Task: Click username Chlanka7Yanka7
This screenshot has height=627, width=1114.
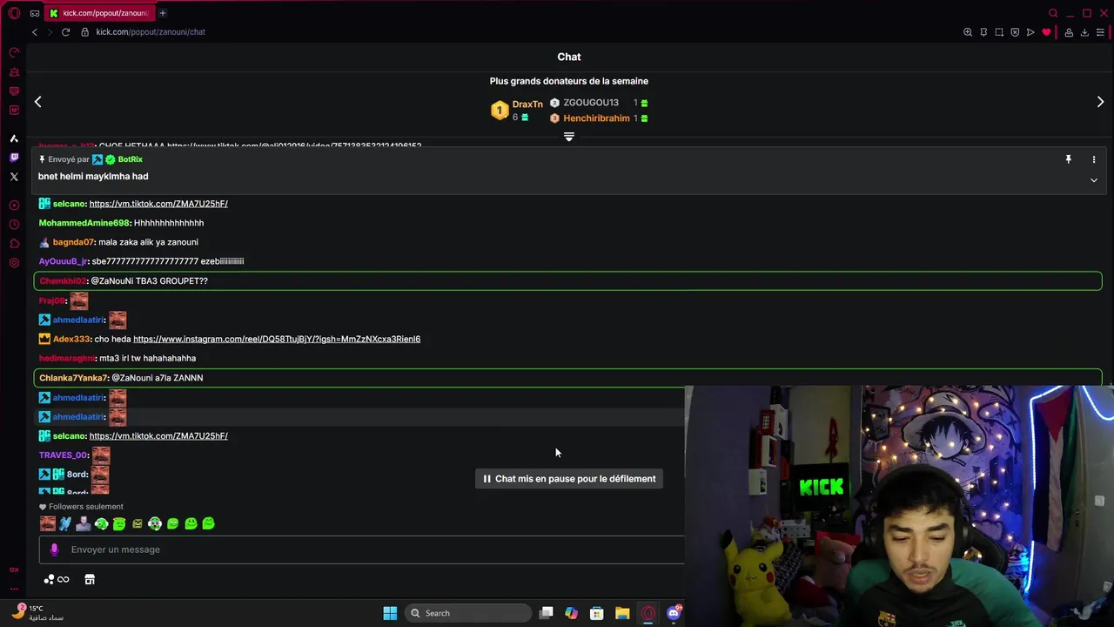Action: [74, 378]
